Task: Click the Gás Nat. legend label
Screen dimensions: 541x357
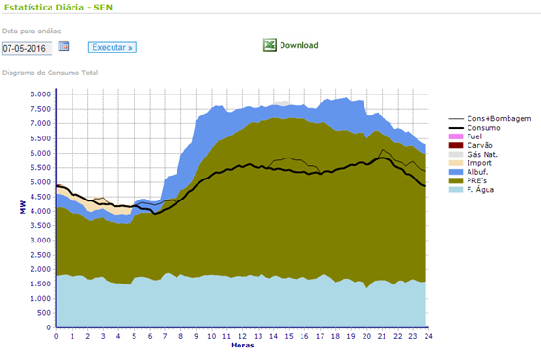Action: tap(483, 155)
